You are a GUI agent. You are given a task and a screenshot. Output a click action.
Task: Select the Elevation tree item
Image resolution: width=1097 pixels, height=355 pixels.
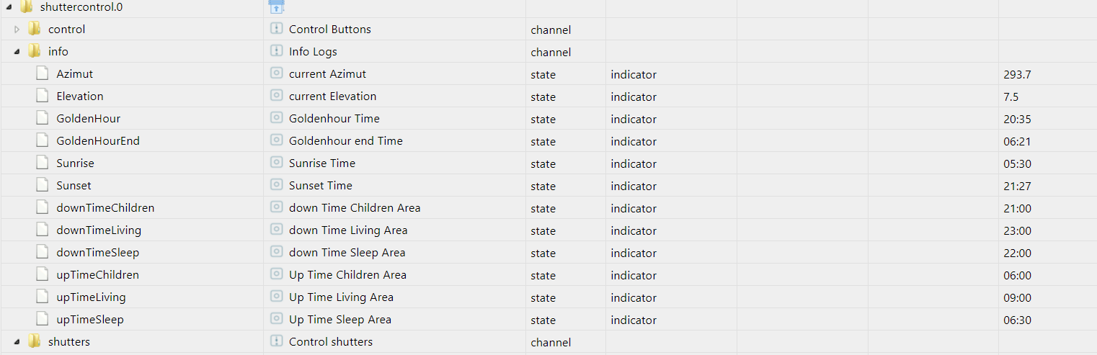coord(80,96)
